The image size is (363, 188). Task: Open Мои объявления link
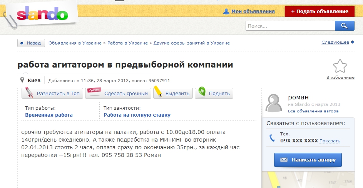pyautogui.click(x=253, y=12)
